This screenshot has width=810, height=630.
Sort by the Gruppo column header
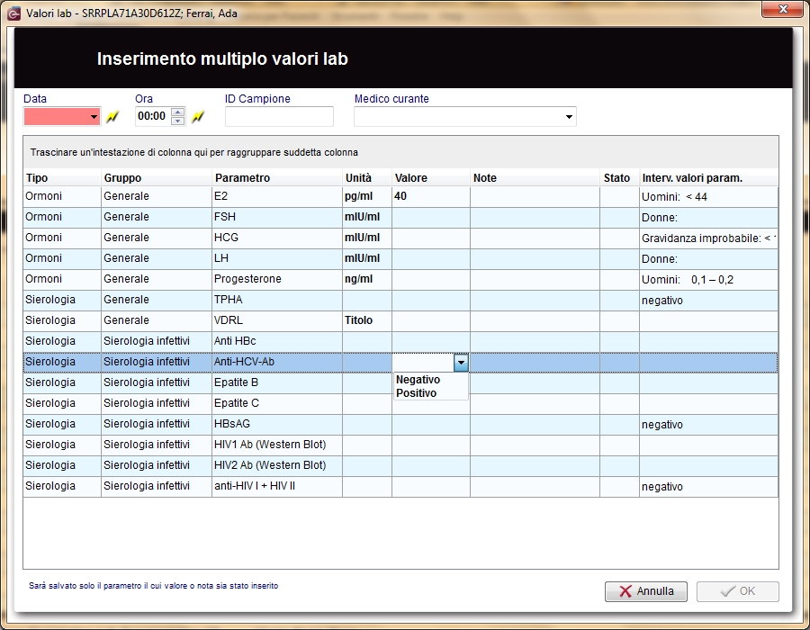(x=157, y=177)
